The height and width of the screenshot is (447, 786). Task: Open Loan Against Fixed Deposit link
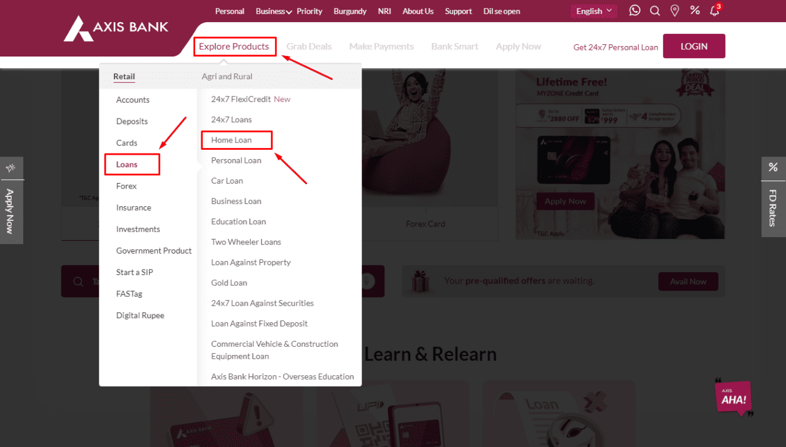[259, 323]
